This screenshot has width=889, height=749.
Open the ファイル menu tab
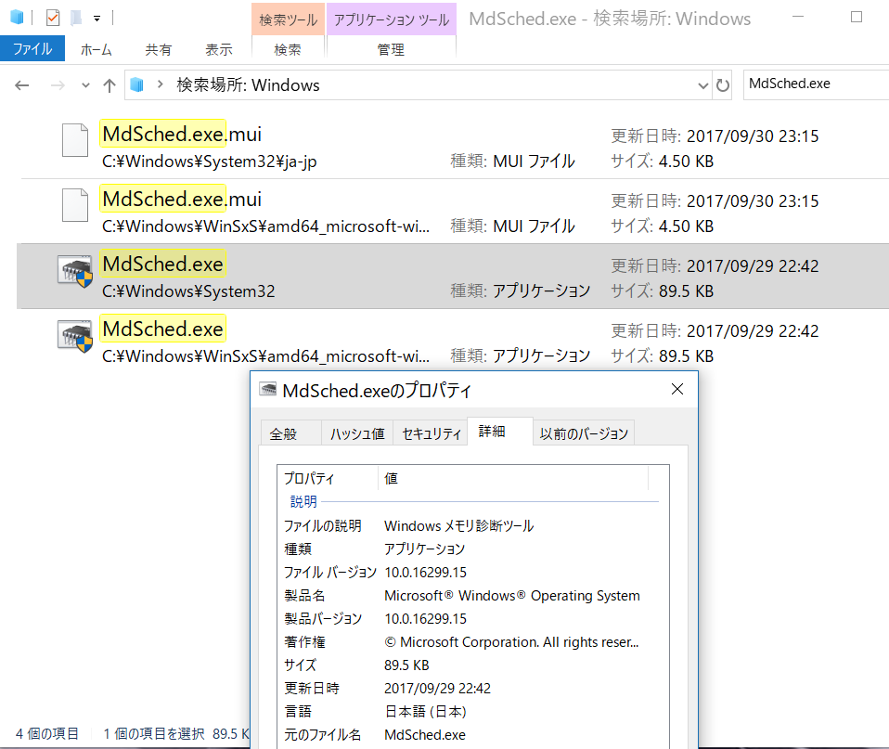point(32,49)
